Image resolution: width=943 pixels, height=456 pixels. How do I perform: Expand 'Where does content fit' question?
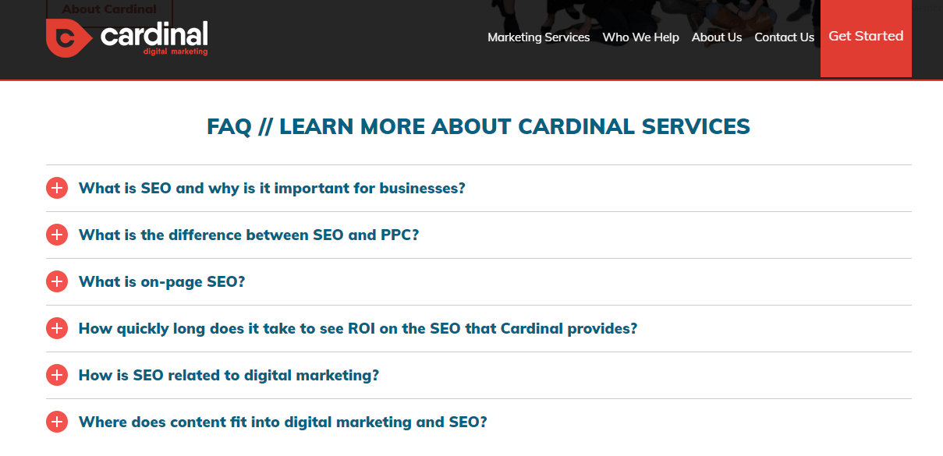(x=282, y=422)
